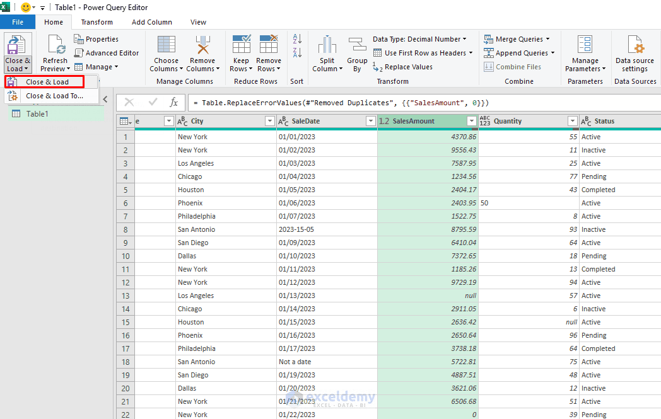Click the Quantity column header
This screenshot has width=661, height=419.
click(x=529, y=121)
